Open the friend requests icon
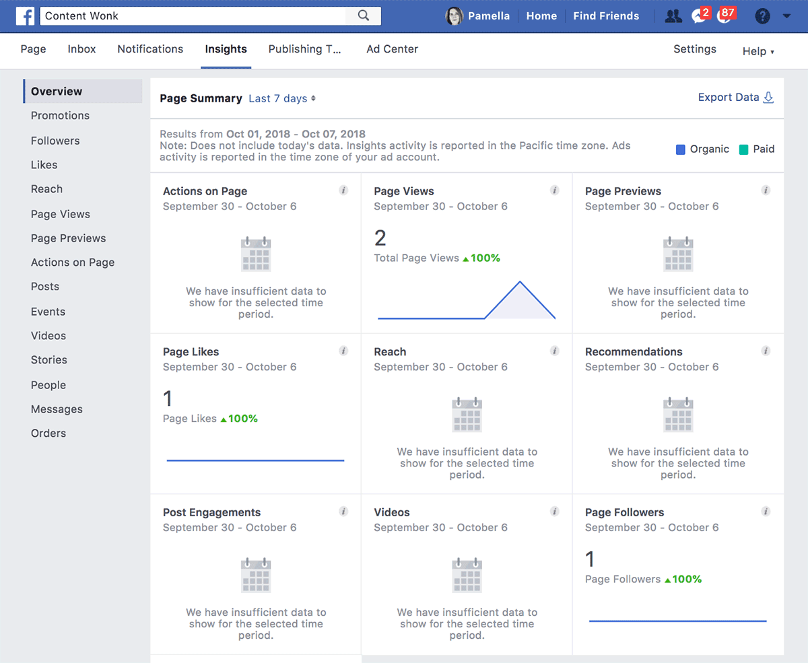Image resolution: width=808 pixels, height=663 pixels. click(x=673, y=16)
